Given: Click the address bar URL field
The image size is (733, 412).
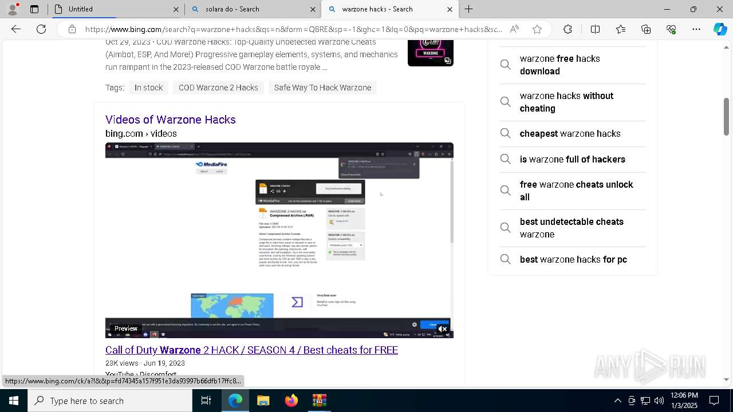Looking at the screenshot, I should click(294, 29).
